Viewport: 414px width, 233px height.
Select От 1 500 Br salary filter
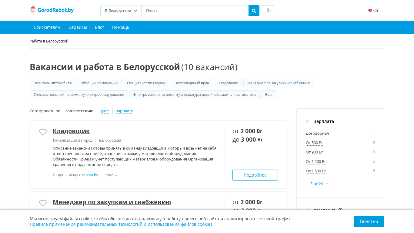coord(316,171)
